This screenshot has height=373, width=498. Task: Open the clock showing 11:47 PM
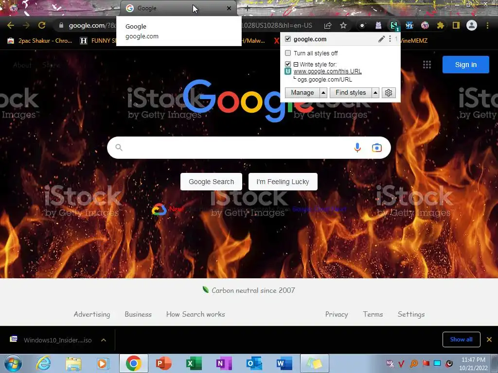(x=473, y=363)
